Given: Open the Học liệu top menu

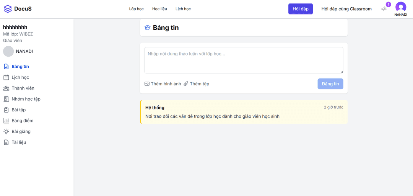Looking at the screenshot, I should pyautogui.click(x=159, y=9).
